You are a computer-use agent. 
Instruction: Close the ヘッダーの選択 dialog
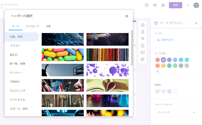point(127,16)
